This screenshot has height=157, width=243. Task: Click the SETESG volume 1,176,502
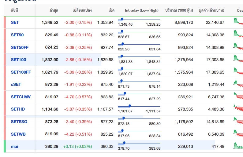point(184,122)
